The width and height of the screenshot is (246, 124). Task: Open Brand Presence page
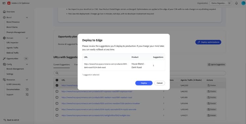coord(13,22)
